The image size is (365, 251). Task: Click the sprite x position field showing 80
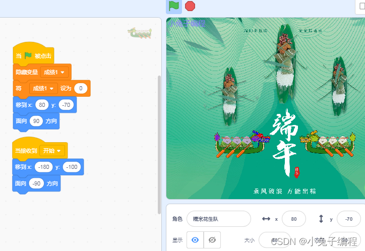[x=294, y=219]
